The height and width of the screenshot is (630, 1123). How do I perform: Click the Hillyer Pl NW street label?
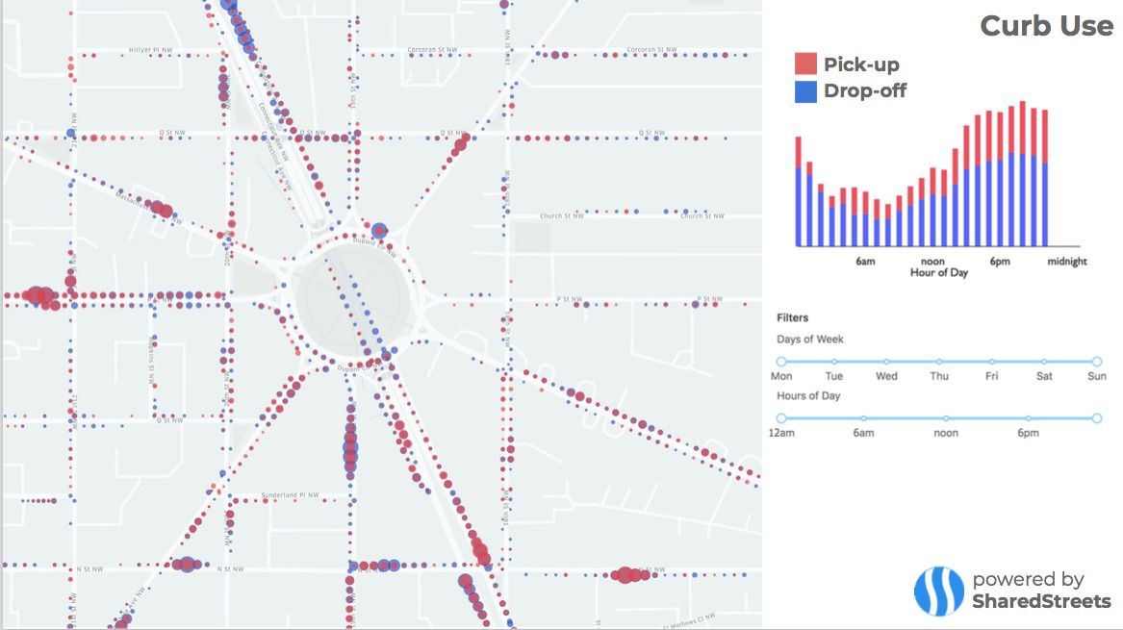[x=151, y=50]
